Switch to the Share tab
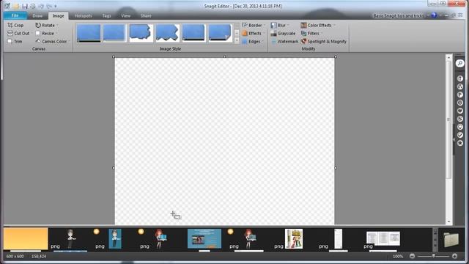This screenshot has height=264, width=469. [146, 16]
